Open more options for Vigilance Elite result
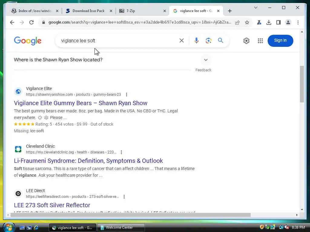 (127, 95)
